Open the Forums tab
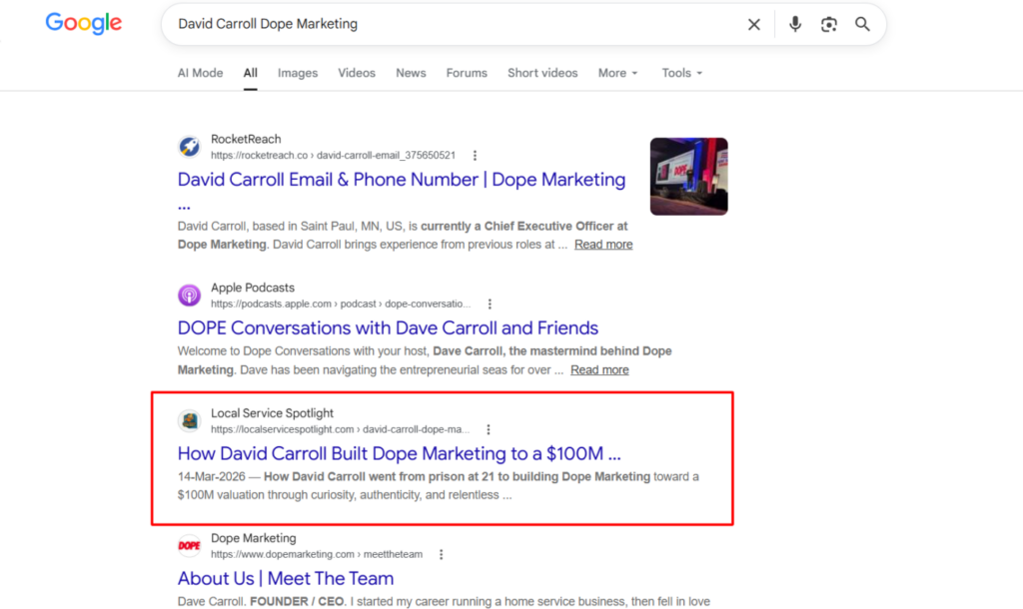The height and width of the screenshot is (609, 1023). (x=467, y=73)
